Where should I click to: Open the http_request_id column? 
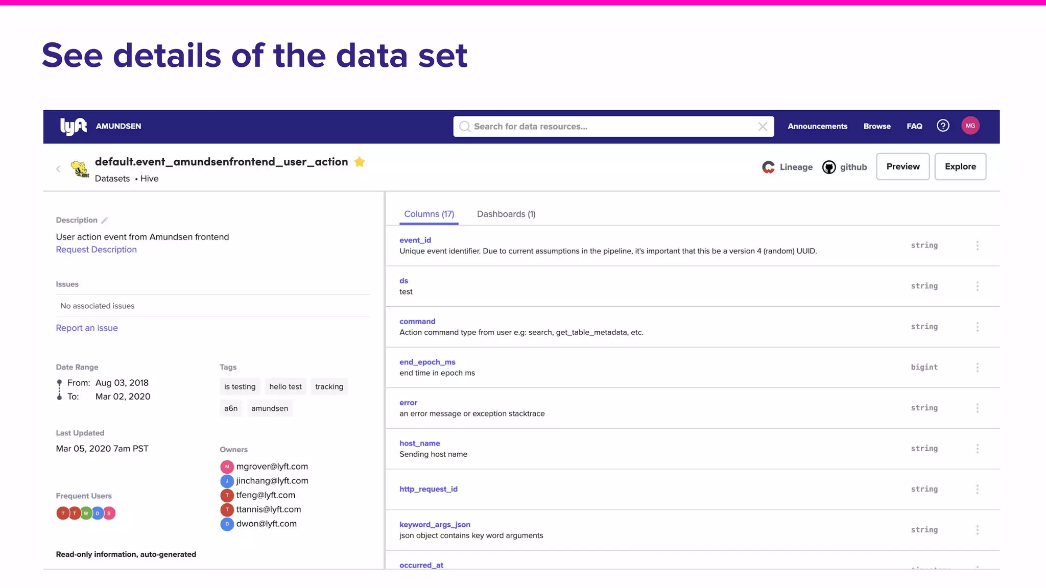coord(429,489)
